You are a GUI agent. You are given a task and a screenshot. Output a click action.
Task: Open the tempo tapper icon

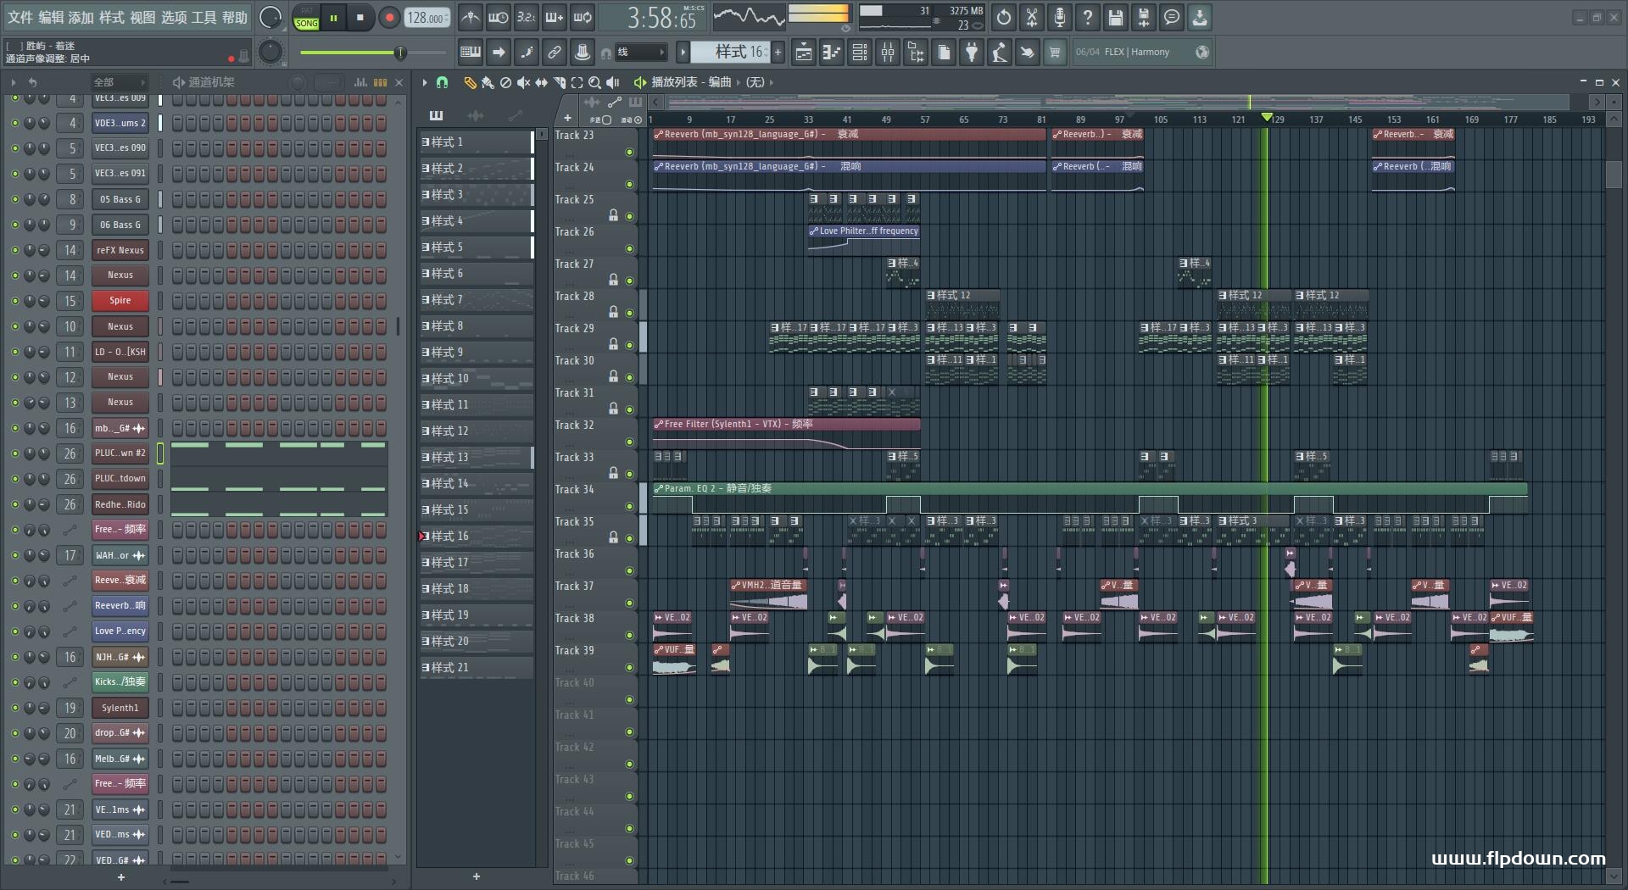(1000, 53)
